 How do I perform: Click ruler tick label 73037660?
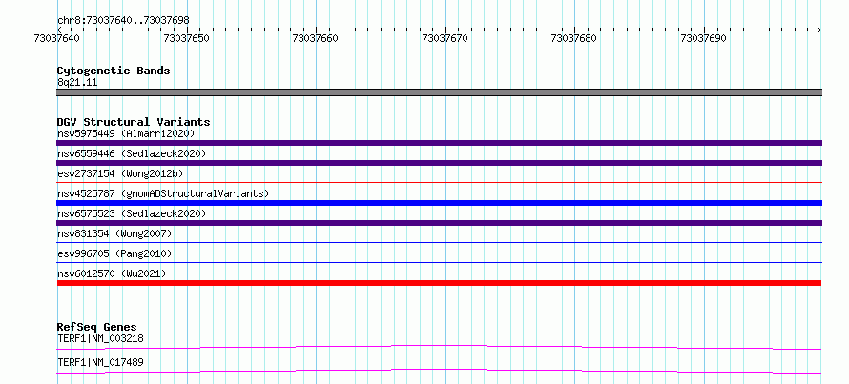point(315,38)
